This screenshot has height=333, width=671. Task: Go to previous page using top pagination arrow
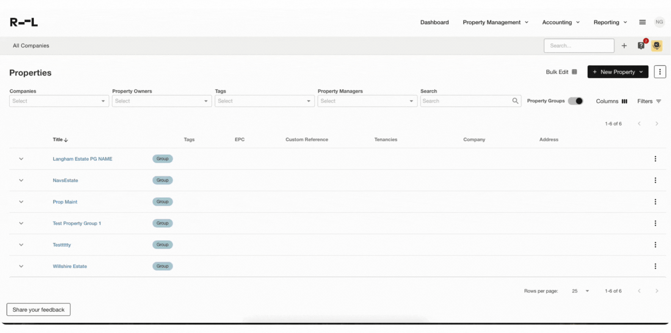click(639, 124)
